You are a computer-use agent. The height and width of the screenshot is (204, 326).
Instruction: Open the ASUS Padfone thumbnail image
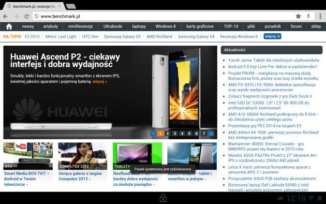click(192, 156)
